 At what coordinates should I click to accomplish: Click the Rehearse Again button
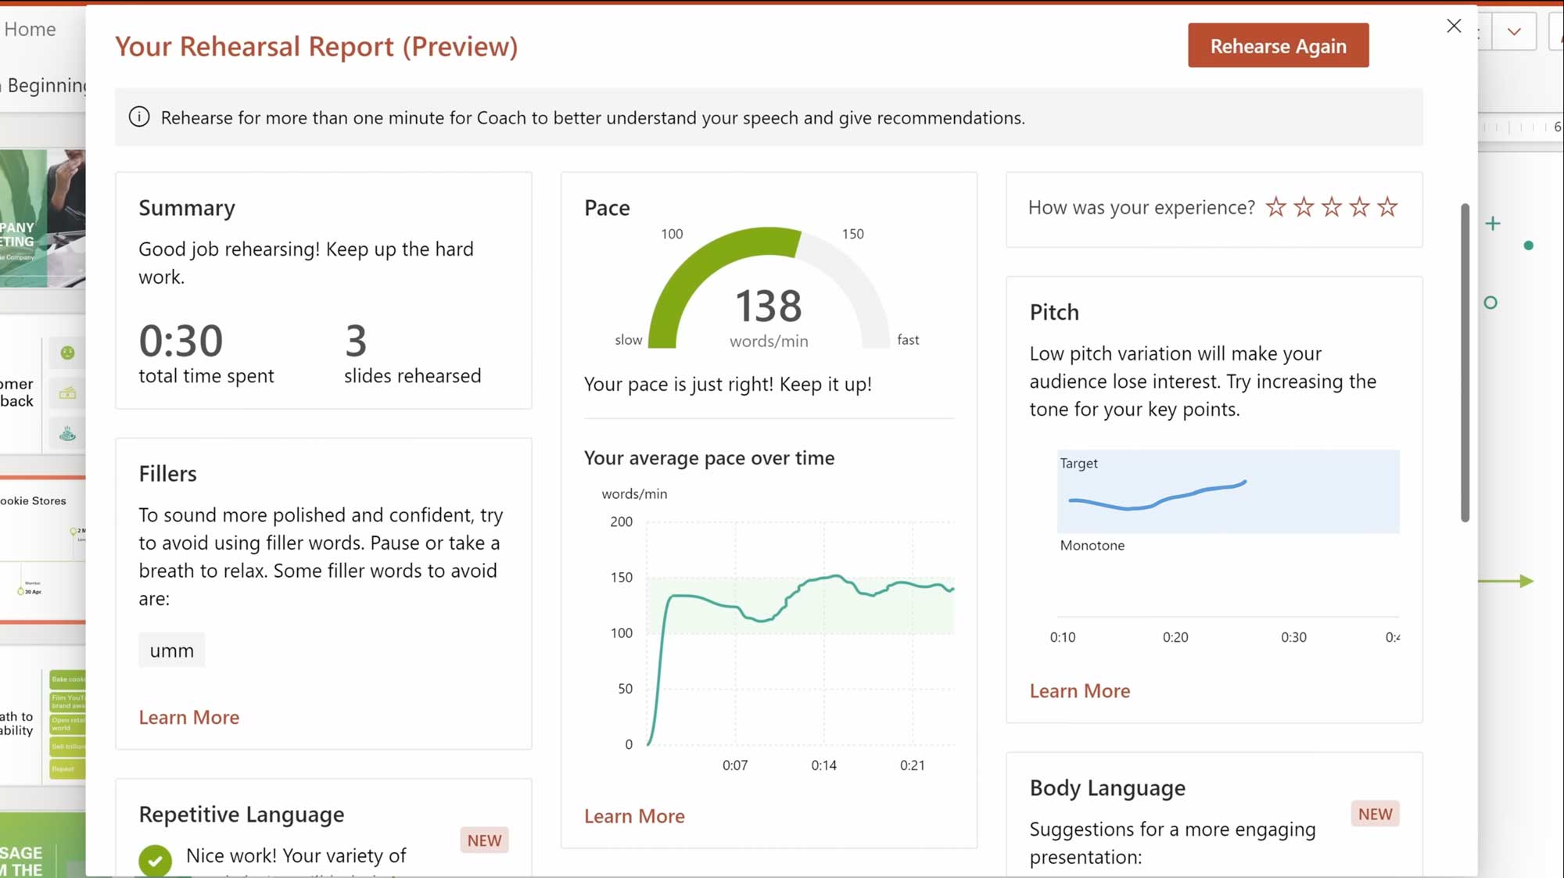tap(1279, 45)
